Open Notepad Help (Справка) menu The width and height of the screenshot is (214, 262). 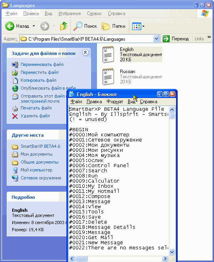point(149,102)
